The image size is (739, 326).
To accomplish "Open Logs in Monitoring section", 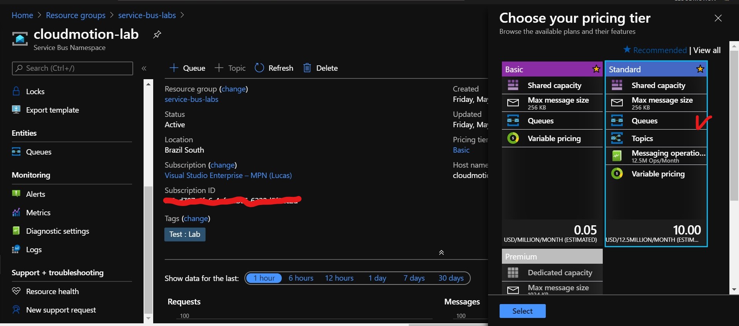I will tap(34, 249).
